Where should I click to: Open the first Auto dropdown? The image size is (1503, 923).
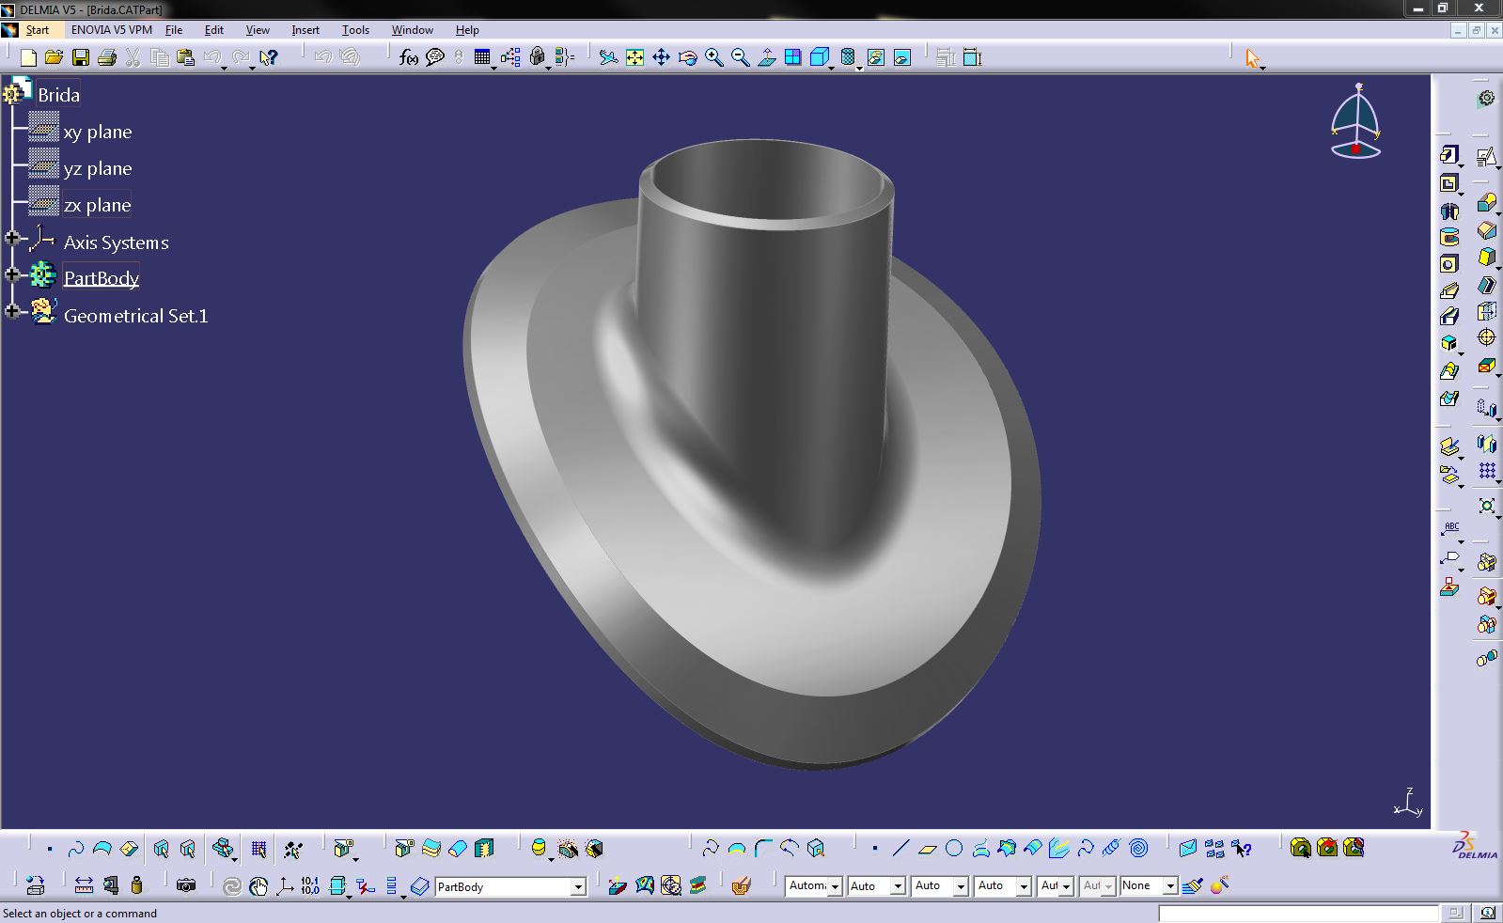coord(898,885)
